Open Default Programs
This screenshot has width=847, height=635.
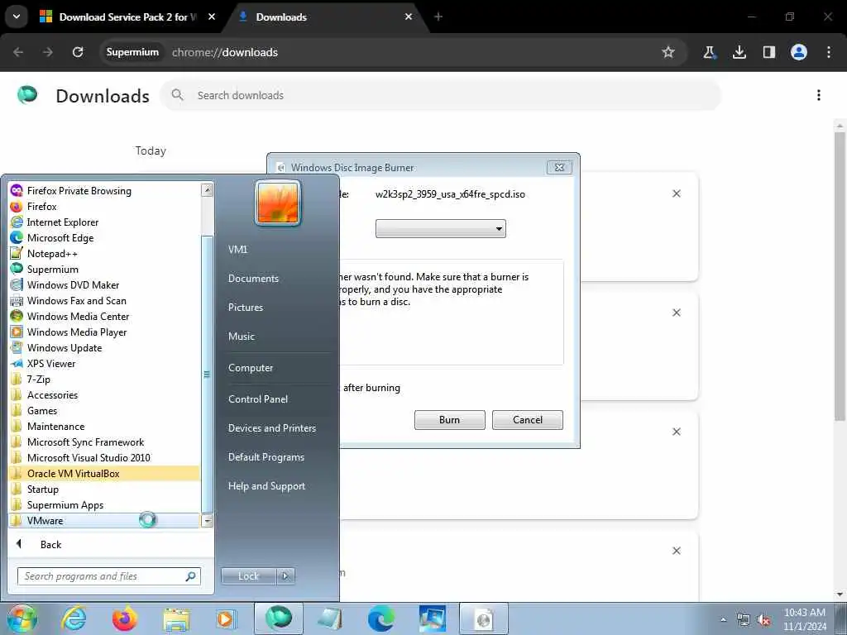click(x=266, y=456)
